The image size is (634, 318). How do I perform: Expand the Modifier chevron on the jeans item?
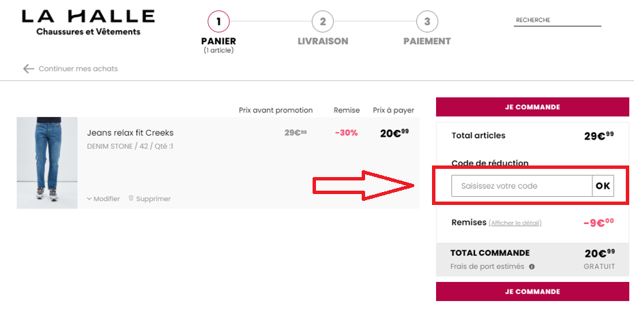89,199
